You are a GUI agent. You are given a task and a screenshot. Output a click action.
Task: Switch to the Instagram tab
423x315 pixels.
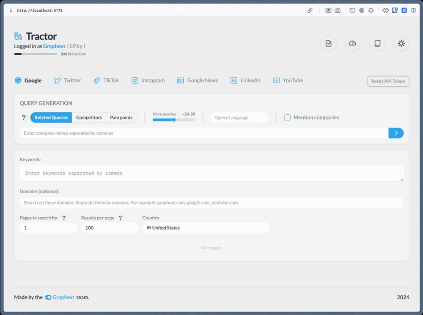click(x=148, y=80)
